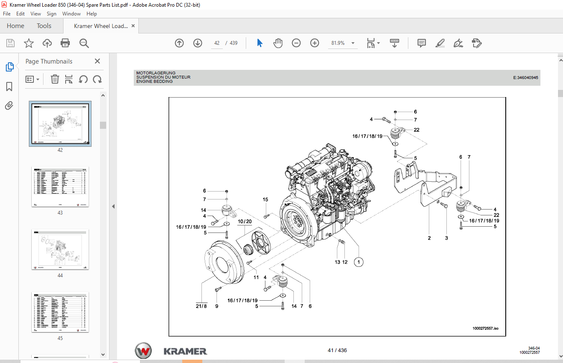Select page 42 thumbnail

[x=60, y=123]
